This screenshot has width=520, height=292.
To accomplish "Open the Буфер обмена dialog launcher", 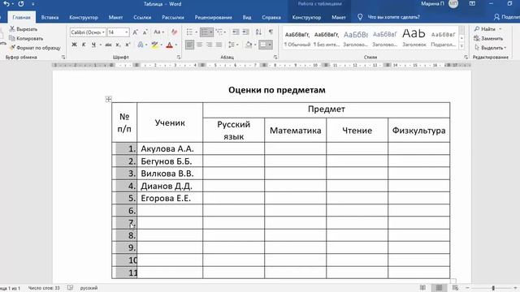I will pos(63,58).
